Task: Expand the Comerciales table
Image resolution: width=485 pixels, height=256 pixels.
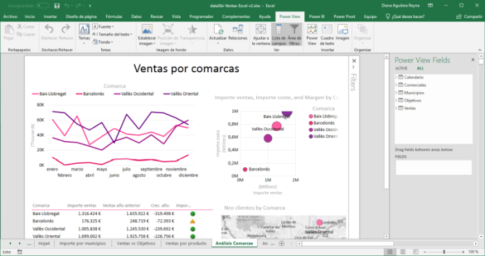Action: coord(396,85)
